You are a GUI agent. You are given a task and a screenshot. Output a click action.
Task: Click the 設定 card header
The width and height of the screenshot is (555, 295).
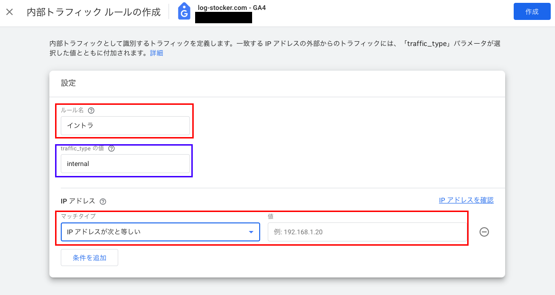pos(68,83)
